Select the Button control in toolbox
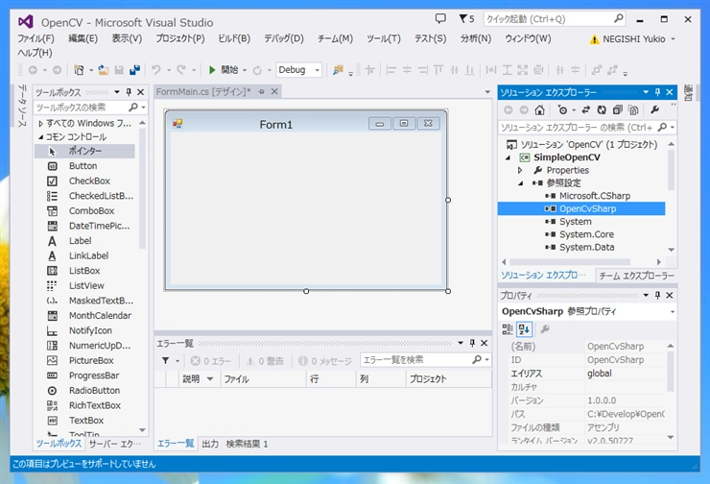710x484 pixels. pos(84,166)
